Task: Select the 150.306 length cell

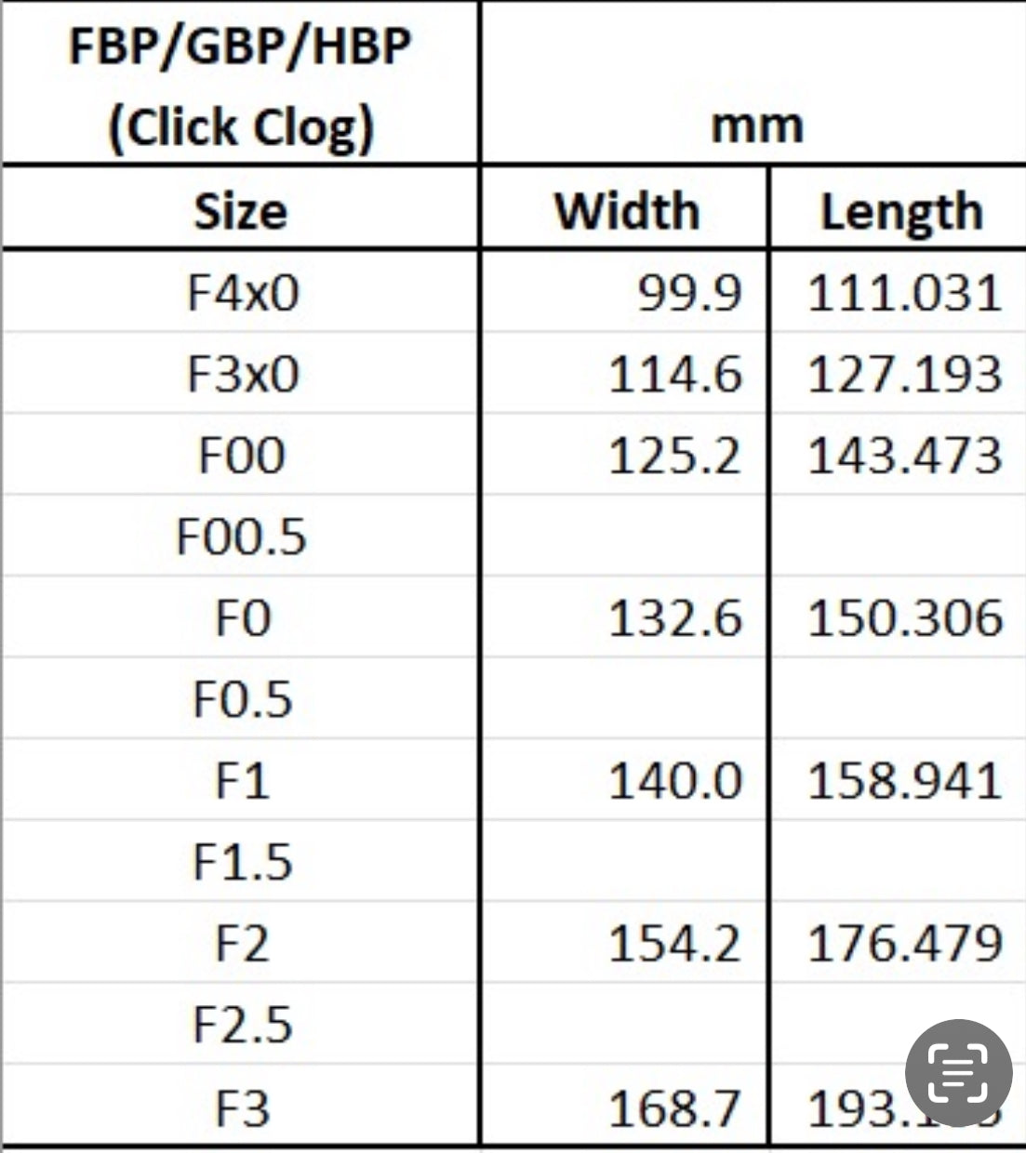Action: [899, 617]
